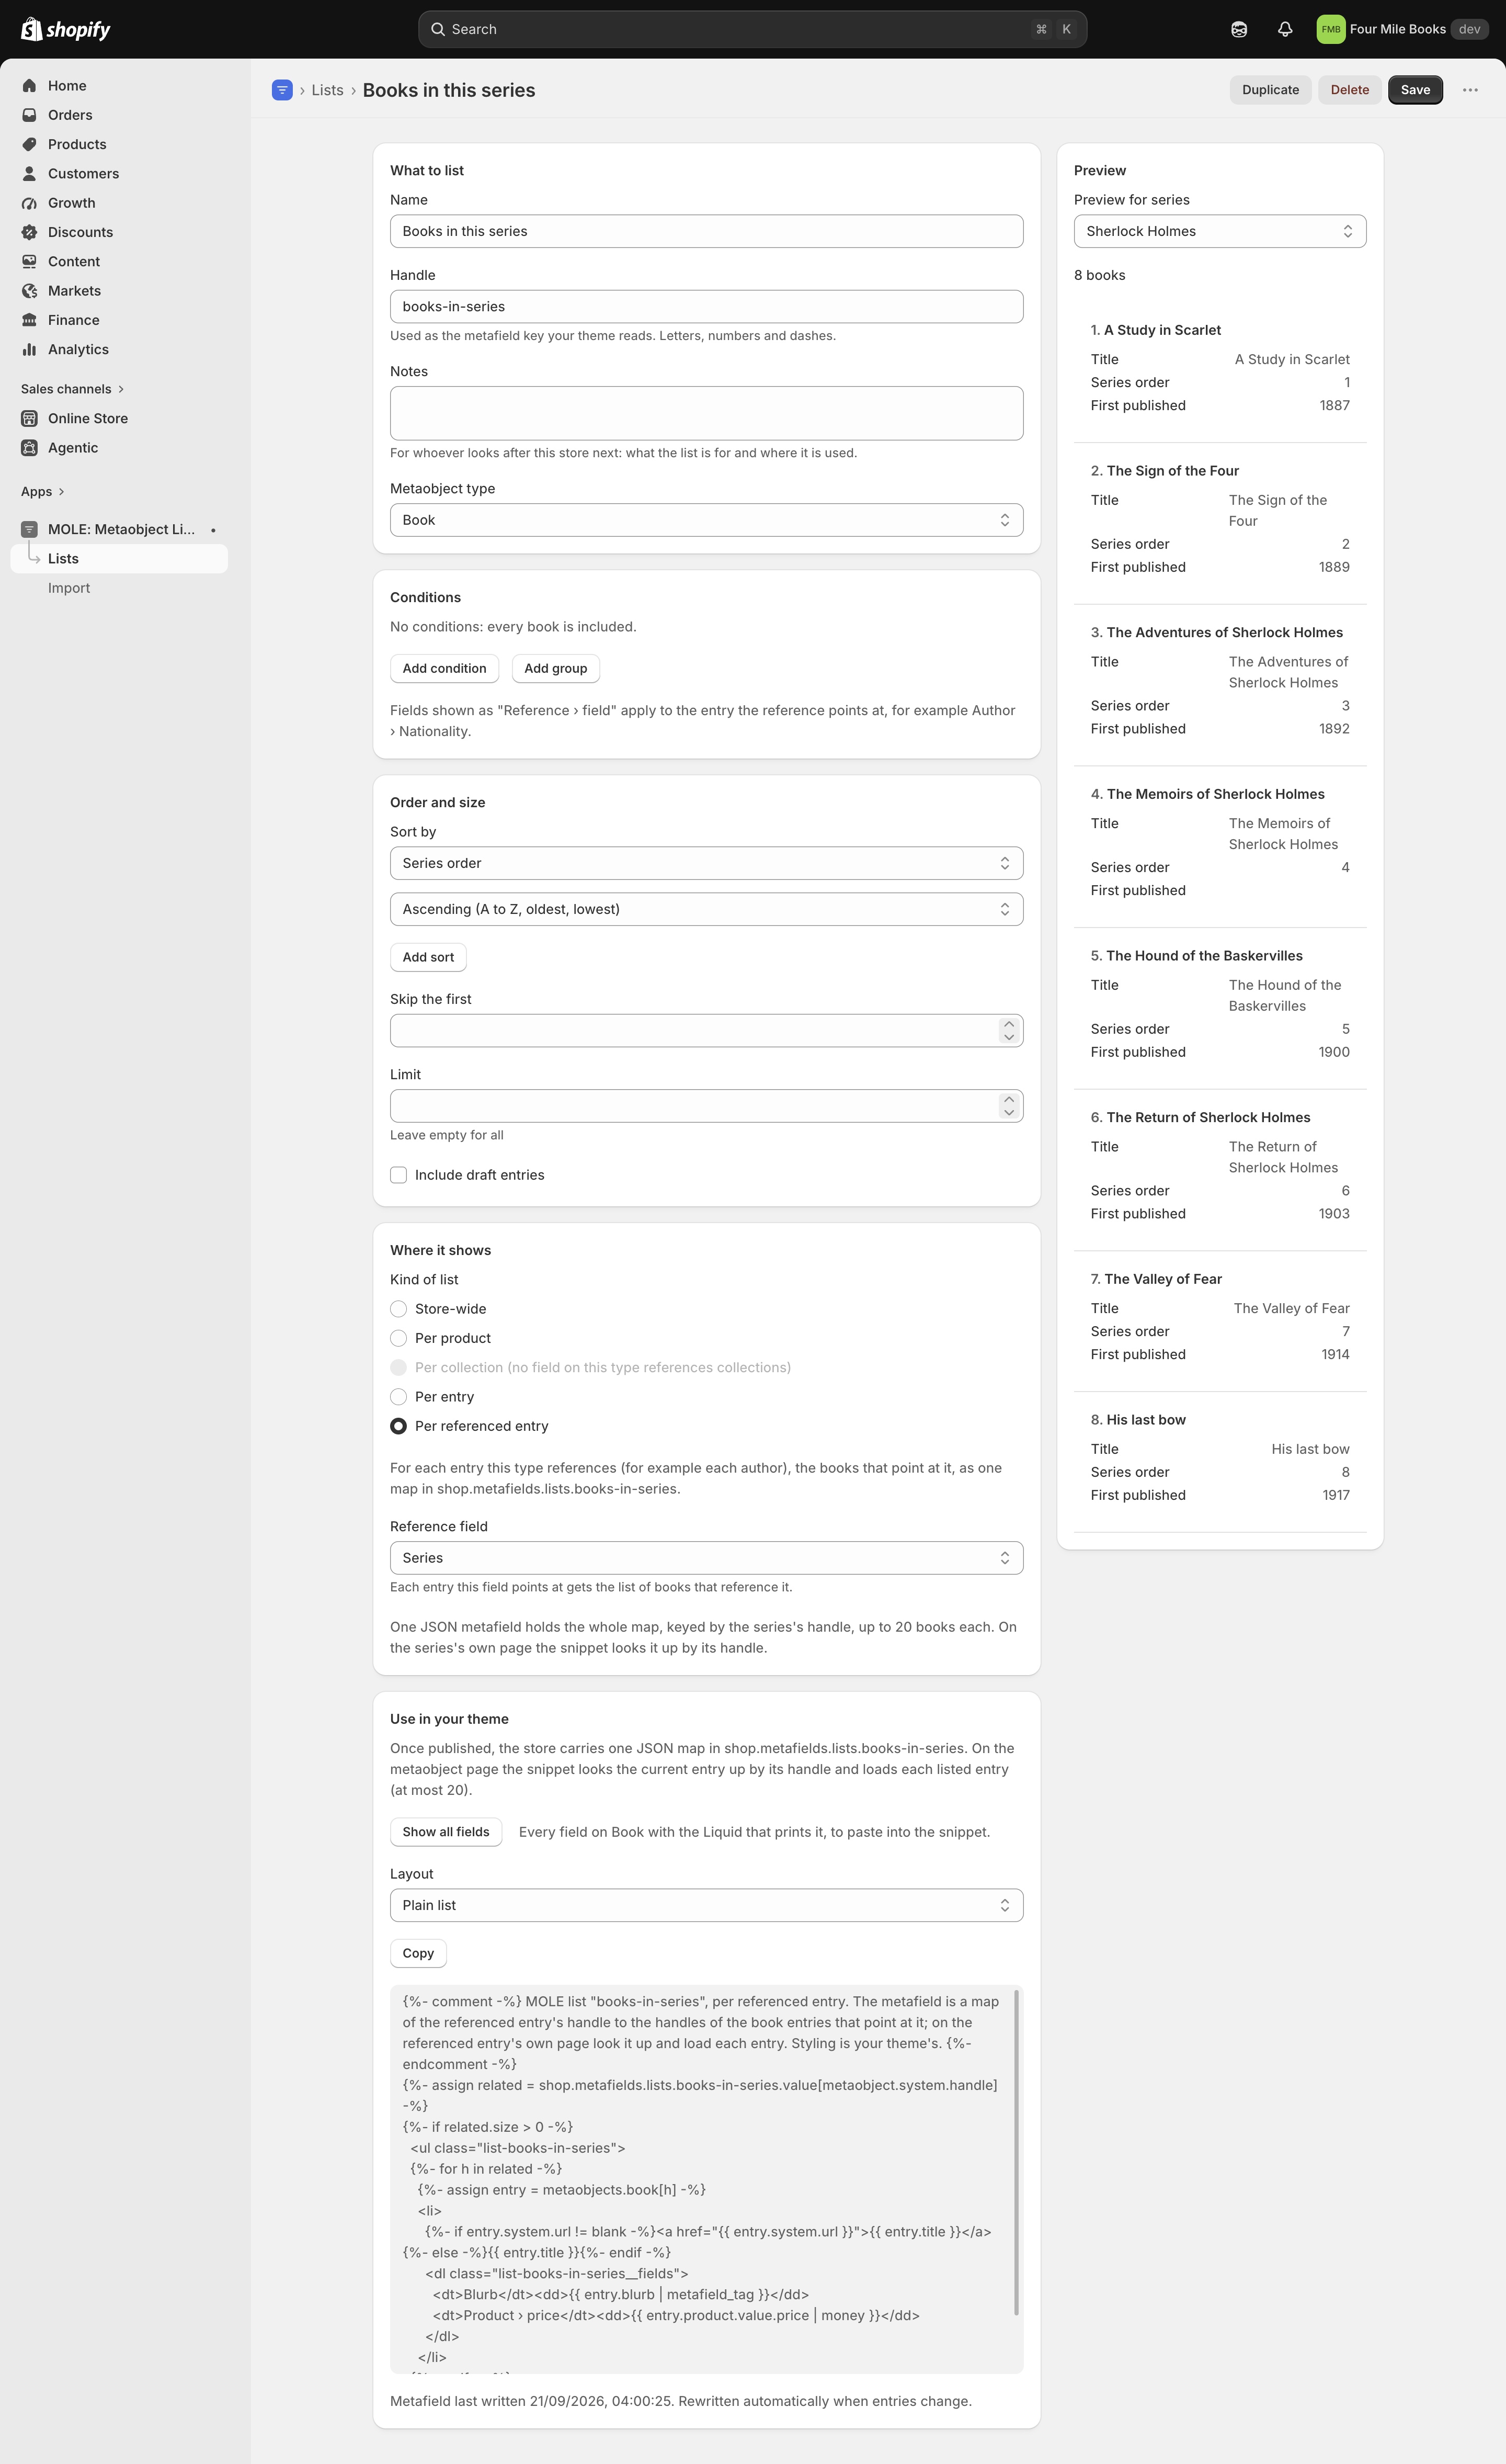Select the Per product radio option
Screen dimensions: 1506x2464
(x=399, y=1338)
